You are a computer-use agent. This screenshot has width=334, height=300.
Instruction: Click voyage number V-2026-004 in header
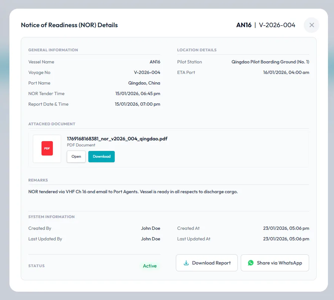pos(277,25)
